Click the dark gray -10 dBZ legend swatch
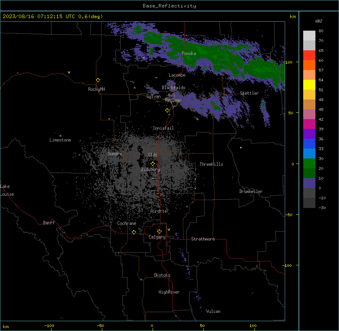 [309, 203]
